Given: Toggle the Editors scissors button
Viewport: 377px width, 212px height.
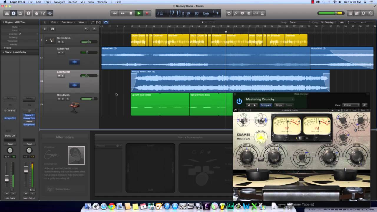Looking at the screenshot, I should 50,13.
